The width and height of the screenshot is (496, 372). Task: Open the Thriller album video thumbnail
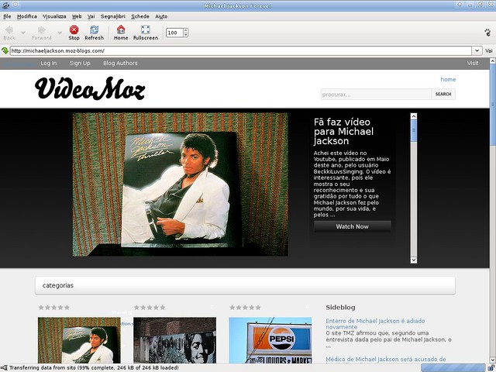79,340
